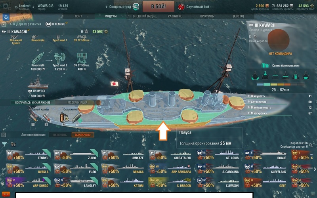317x198 pixels.
Task: Select the FUSO ship in carousel
Action: pyautogui.click(x=76, y=169)
